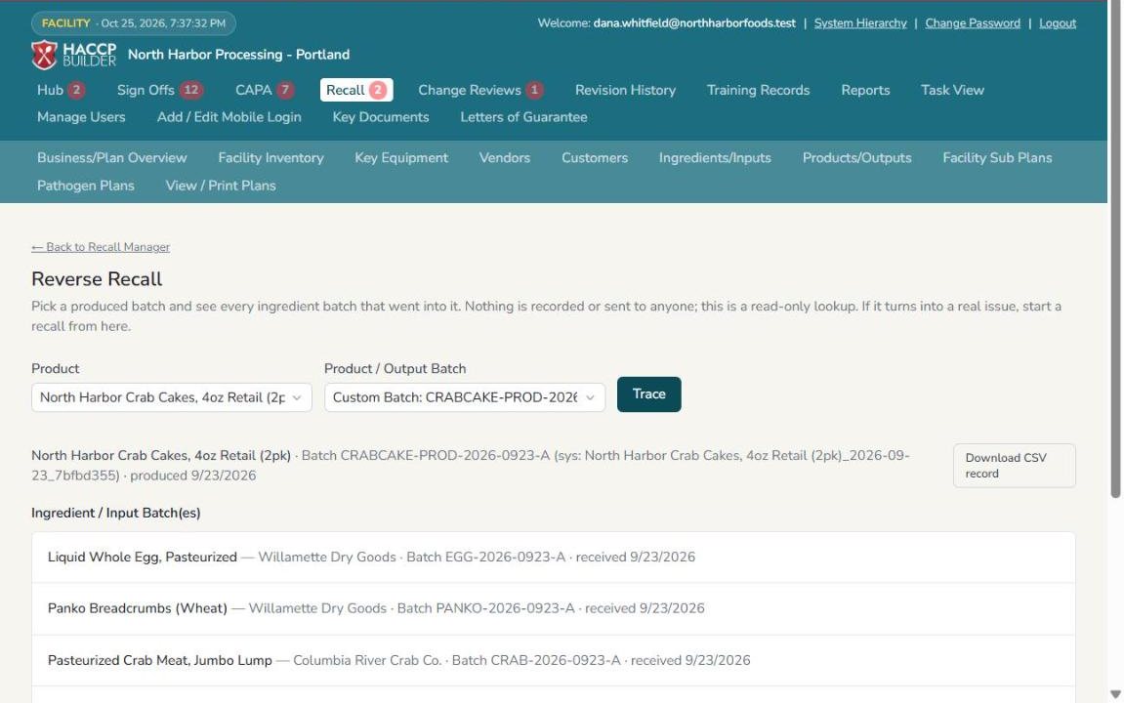The height and width of the screenshot is (703, 1124).
Task: Select the Liquid Whole Egg, Pasteurized row
Action: (x=554, y=558)
